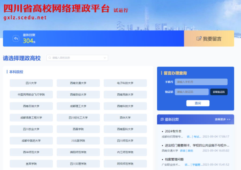
Task: Open the 档案管理问题 reply entry
Action: click(x=174, y=159)
